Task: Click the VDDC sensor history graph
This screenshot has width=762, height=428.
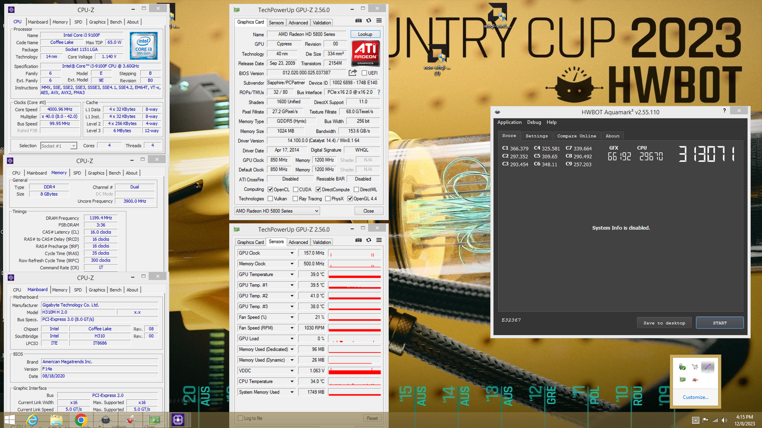Action: (354, 371)
